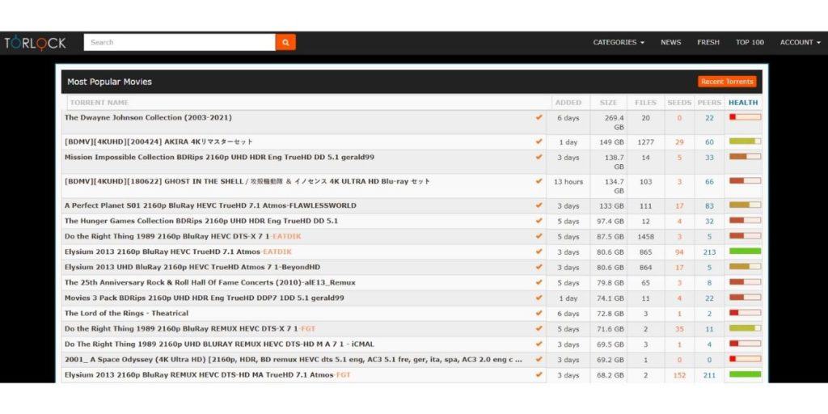Open The Dwayne Johnson Collection torrent
828x414 pixels.
148,117
